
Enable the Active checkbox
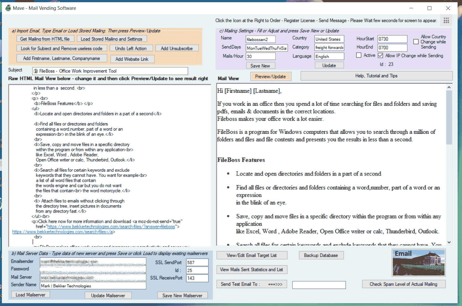[x=359, y=55]
